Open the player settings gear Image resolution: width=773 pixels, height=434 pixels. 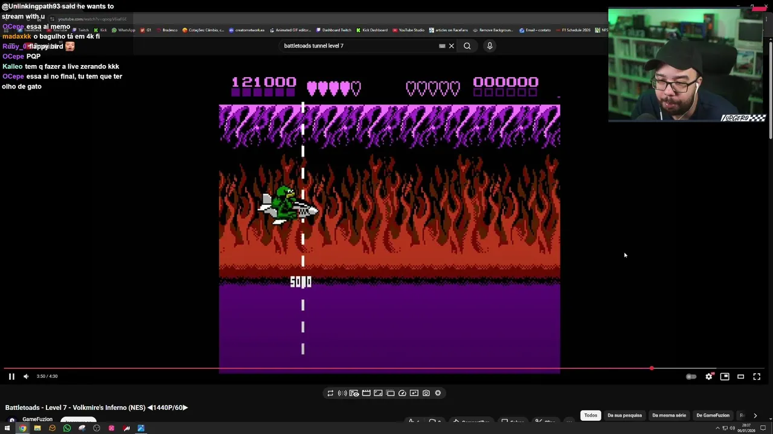[709, 376]
